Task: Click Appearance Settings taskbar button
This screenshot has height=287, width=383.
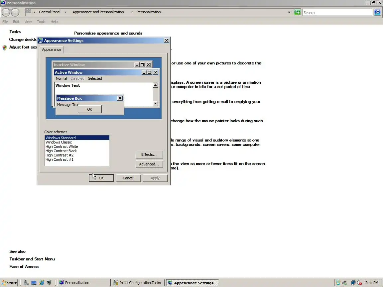Action: point(192,283)
